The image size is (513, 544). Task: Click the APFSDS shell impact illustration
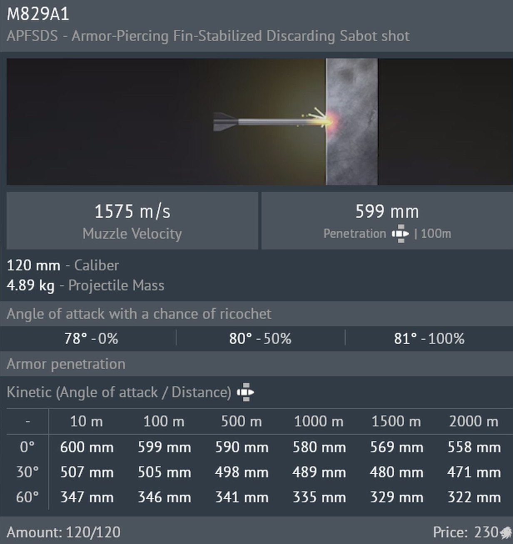click(x=259, y=121)
